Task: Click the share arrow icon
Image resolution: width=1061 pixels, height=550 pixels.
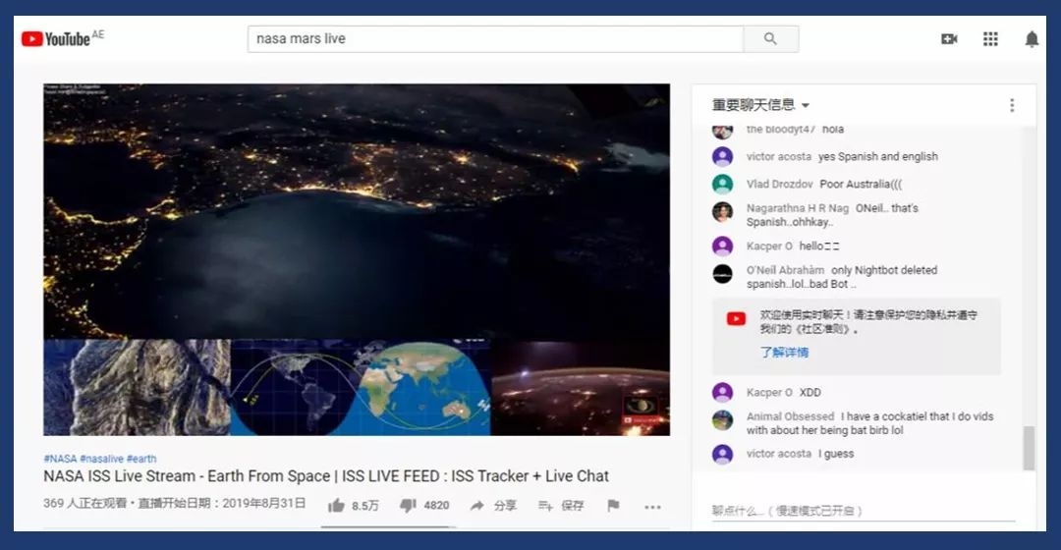Action: coord(477,506)
